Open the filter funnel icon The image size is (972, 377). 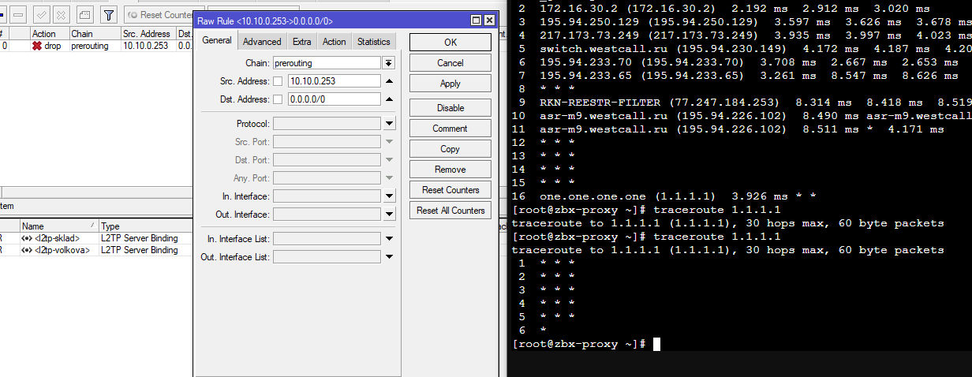[x=109, y=14]
